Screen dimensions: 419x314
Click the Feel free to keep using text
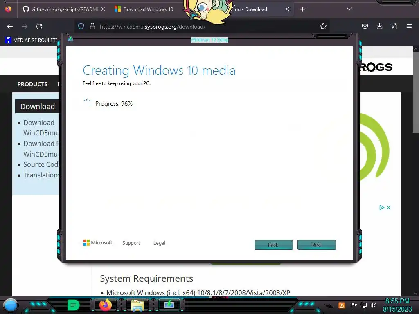click(x=117, y=83)
